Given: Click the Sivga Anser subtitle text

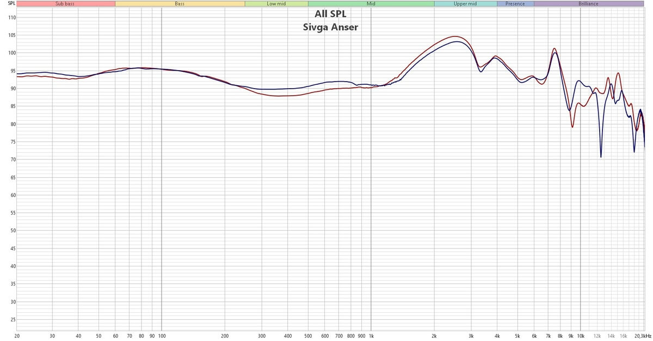Looking at the screenshot, I should click(x=330, y=27).
